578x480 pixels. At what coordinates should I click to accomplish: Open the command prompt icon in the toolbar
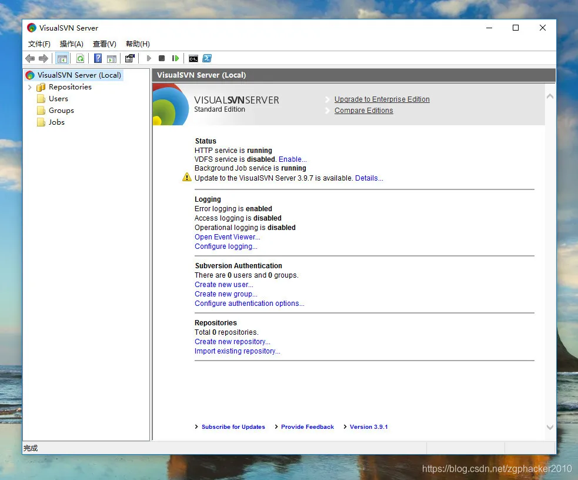pyautogui.click(x=193, y=58)
